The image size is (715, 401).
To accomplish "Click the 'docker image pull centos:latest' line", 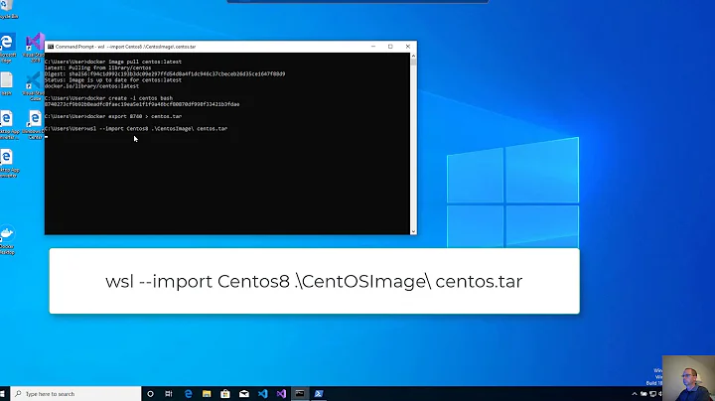I will pyautogui.click(x=113, y=62).
